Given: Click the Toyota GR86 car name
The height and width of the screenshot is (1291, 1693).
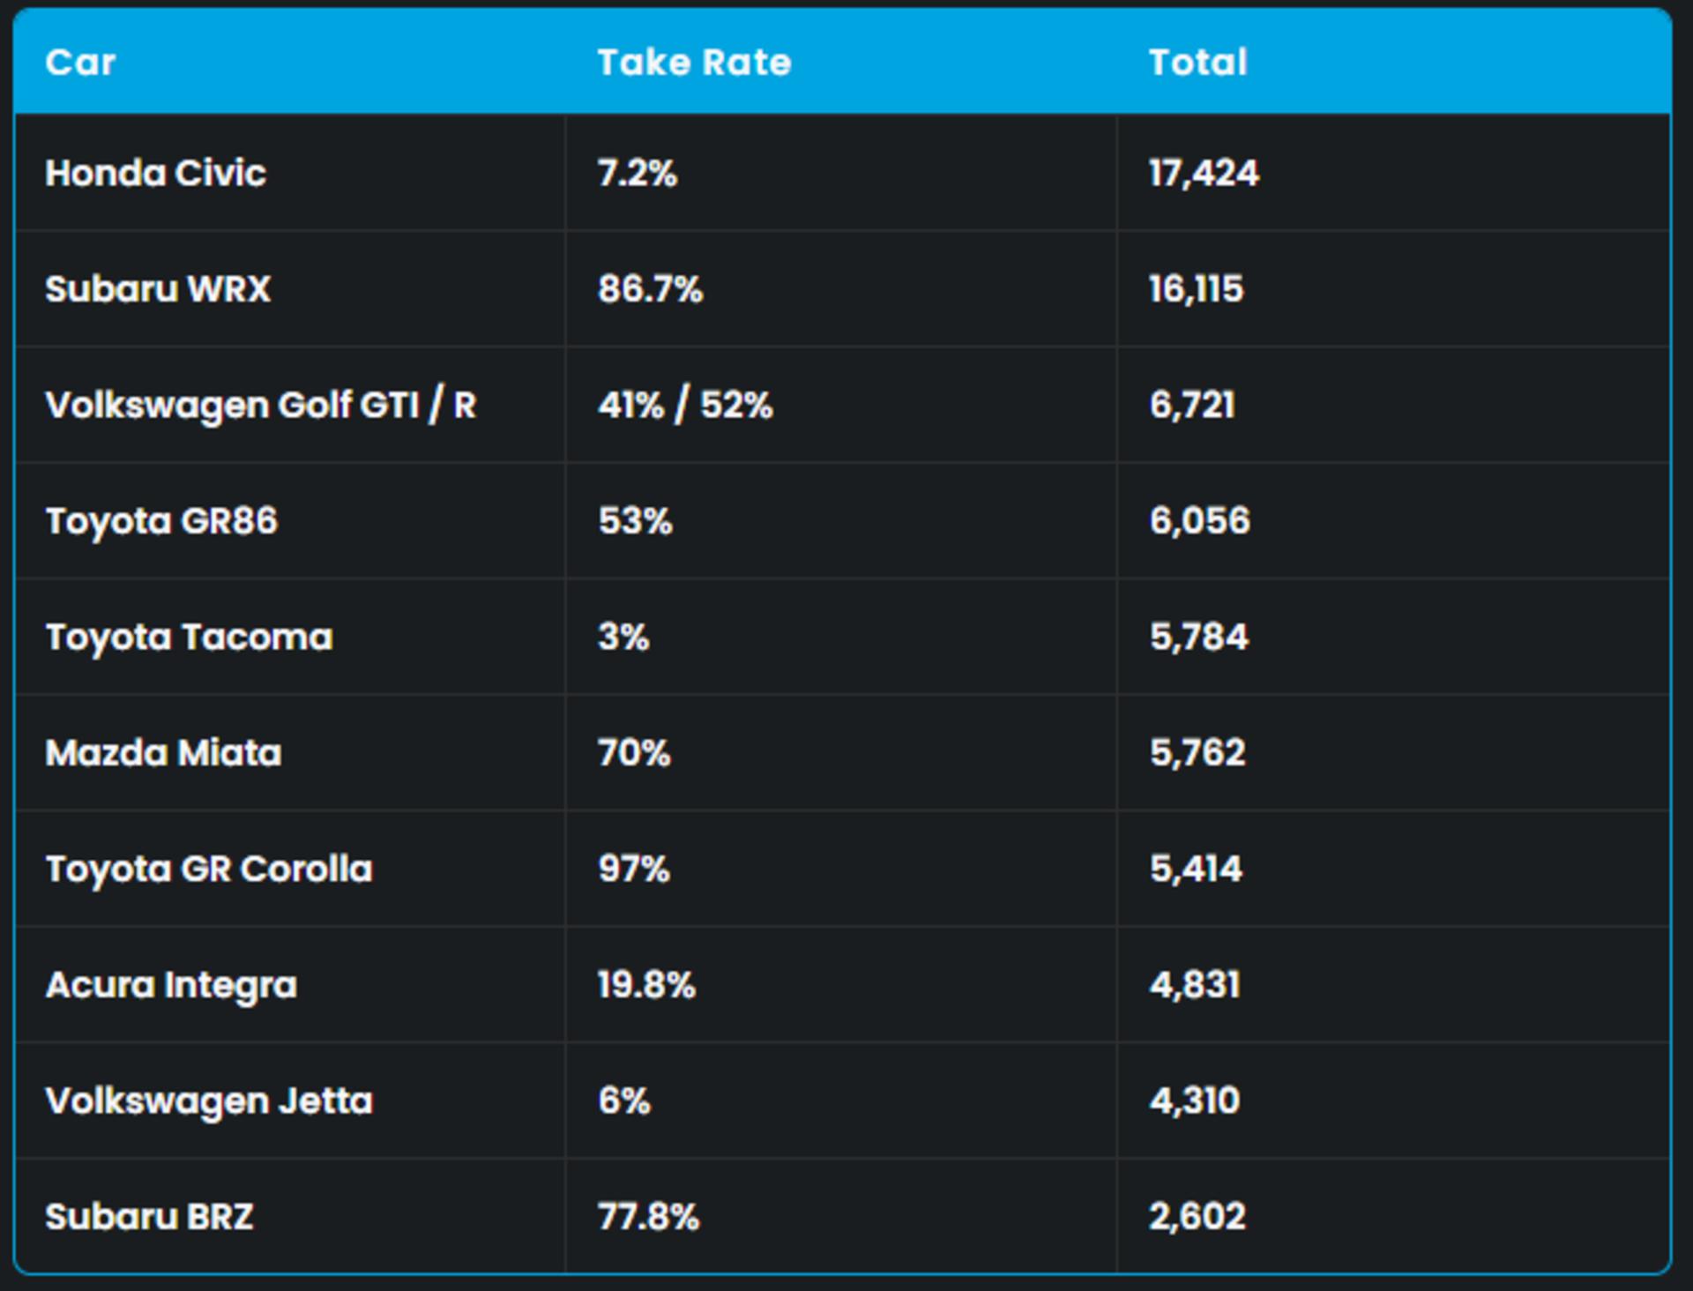Looking at the screenshot, I should click(x=161, y=521).
